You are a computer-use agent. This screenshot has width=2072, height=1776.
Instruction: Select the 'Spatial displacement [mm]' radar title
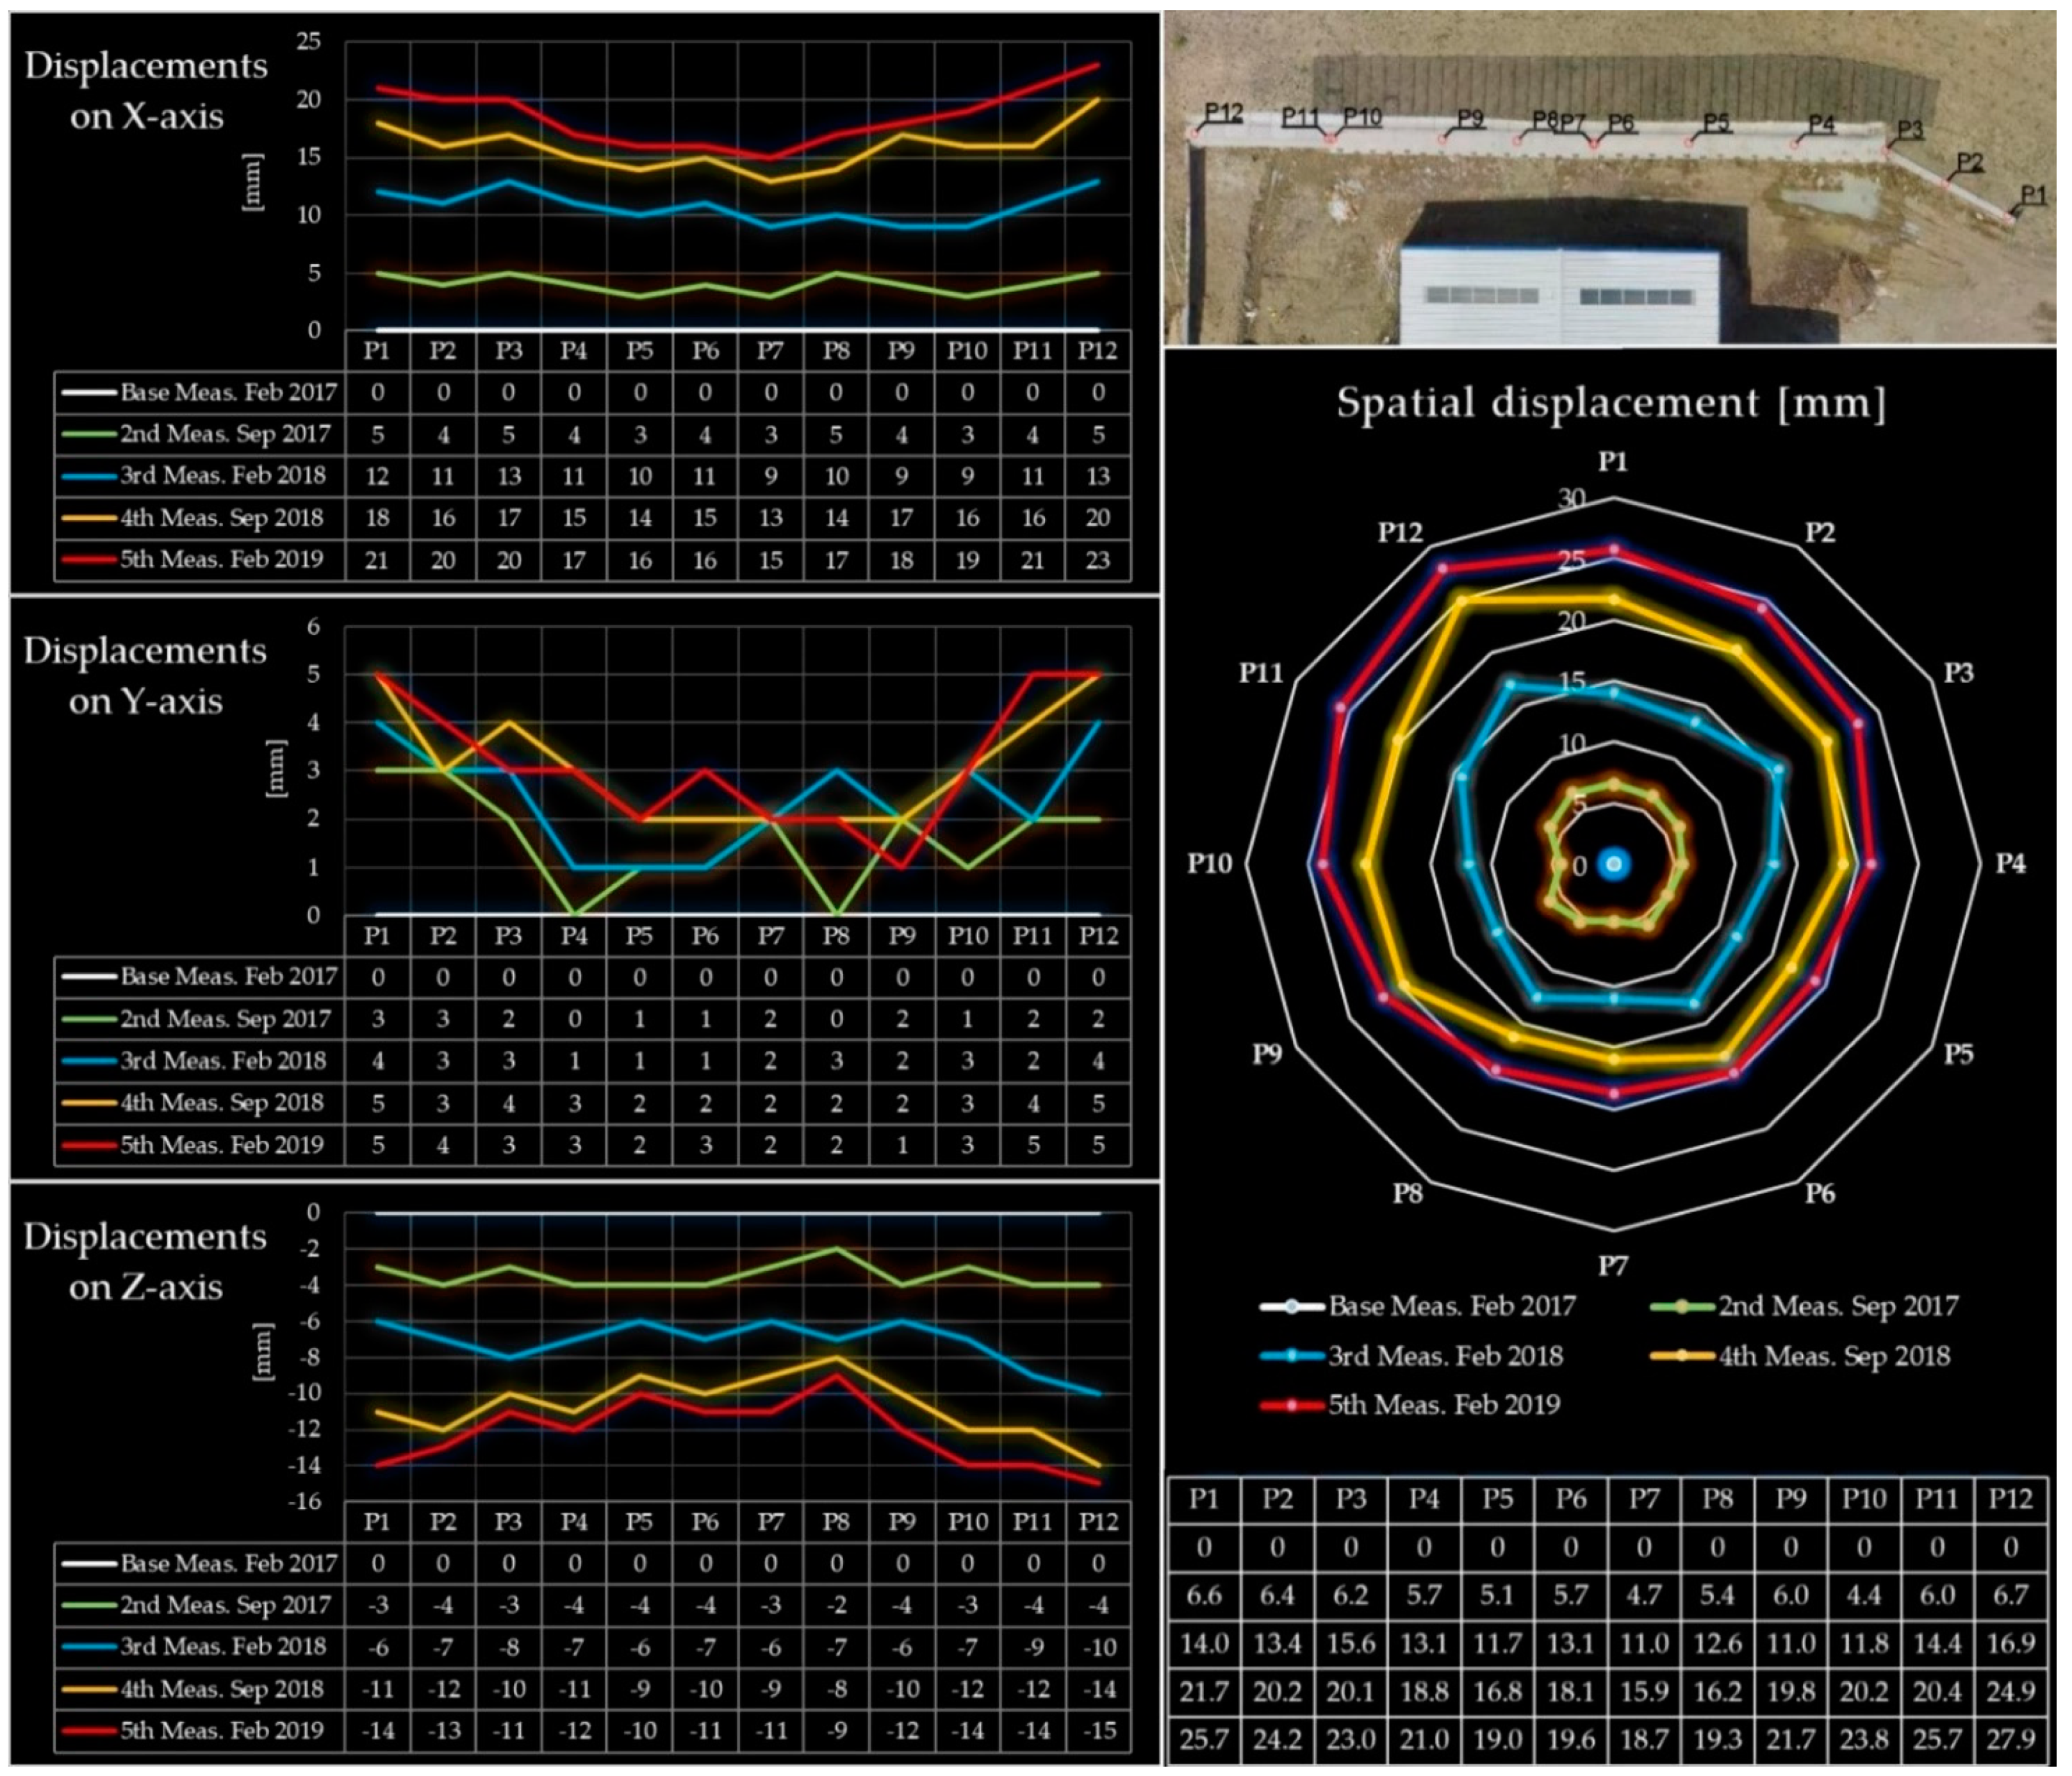pyautogui.click(x=1611, y=404)
